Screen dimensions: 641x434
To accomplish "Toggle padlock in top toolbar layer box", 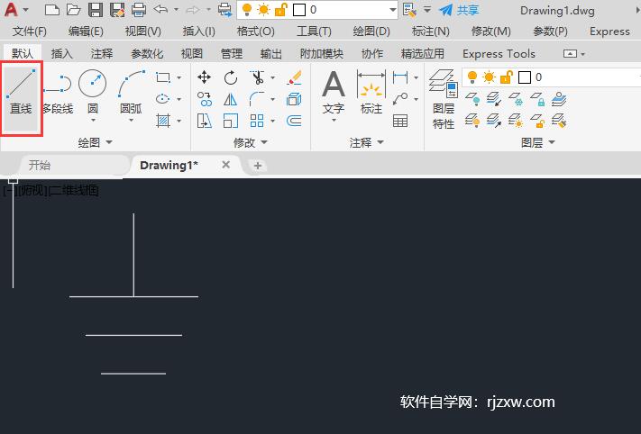I will (281, 9).
